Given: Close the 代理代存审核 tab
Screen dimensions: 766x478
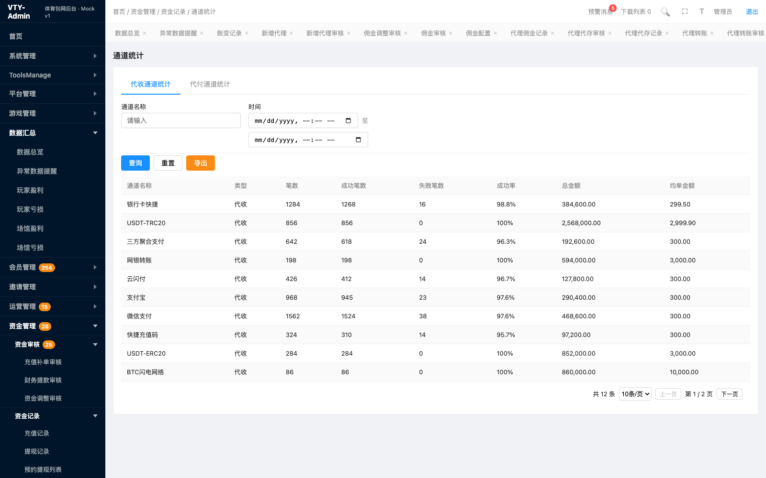Looking at the screenshot, I should 610,33.
